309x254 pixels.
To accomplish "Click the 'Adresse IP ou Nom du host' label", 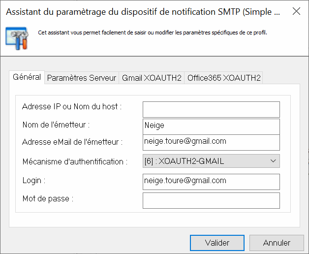I will (x=72, y=106).
